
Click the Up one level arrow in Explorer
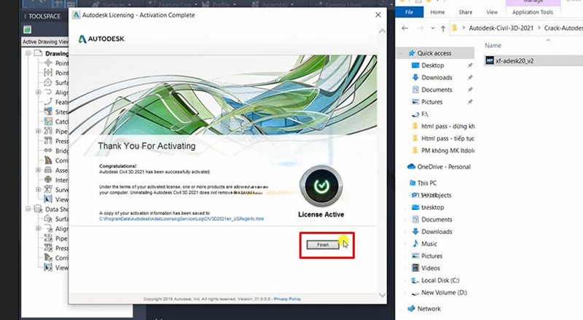tap(442, 29)
